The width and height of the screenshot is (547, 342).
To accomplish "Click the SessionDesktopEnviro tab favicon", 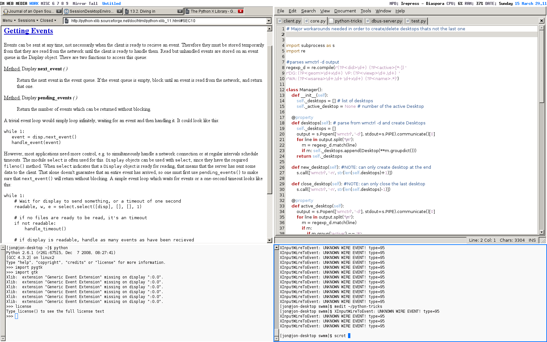I will point(66,11).
